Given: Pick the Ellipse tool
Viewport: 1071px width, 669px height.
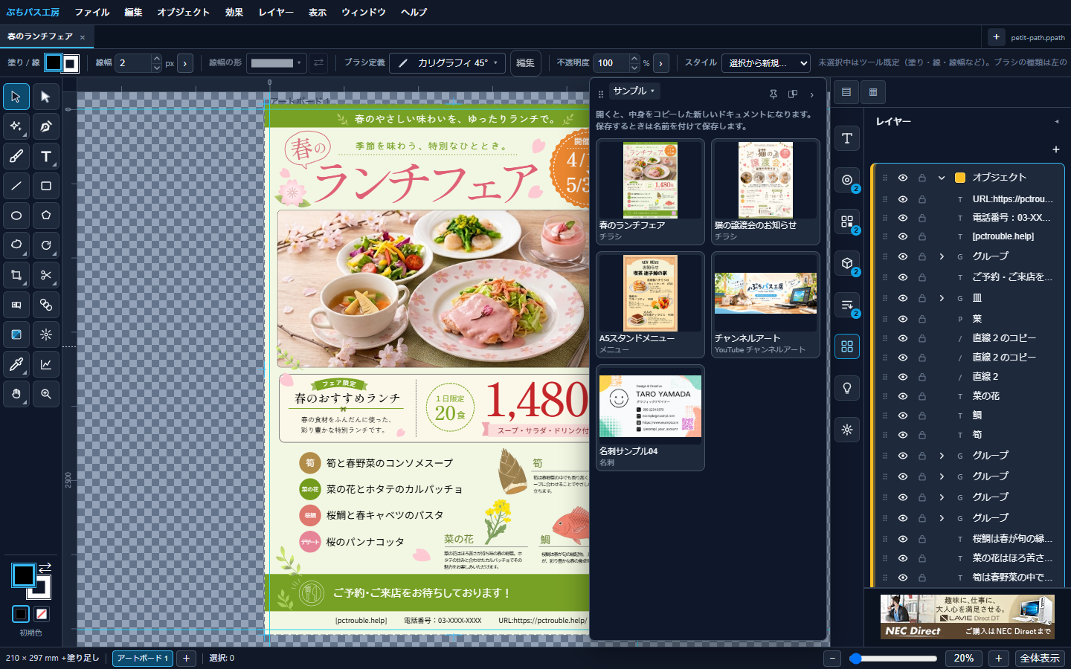Looking at the screenshot, I should [16, 216].
